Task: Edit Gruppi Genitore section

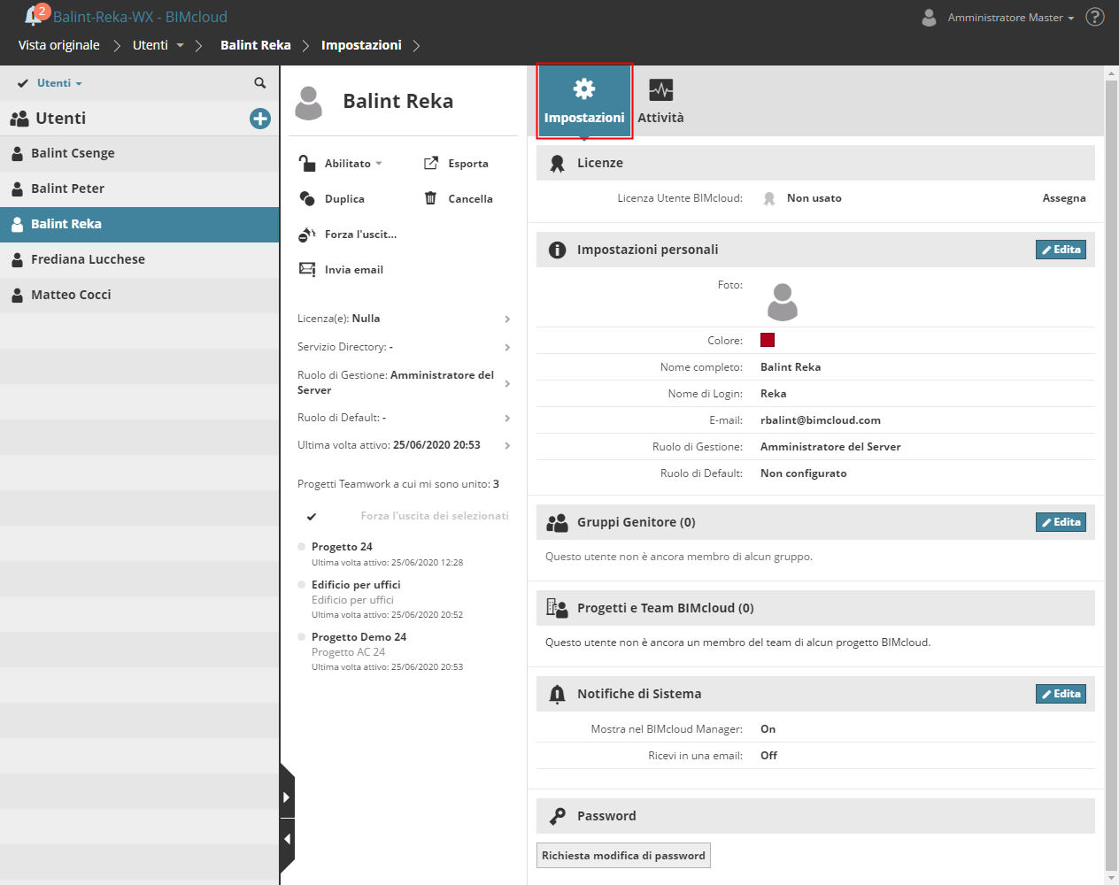Action: point(1061,522)
